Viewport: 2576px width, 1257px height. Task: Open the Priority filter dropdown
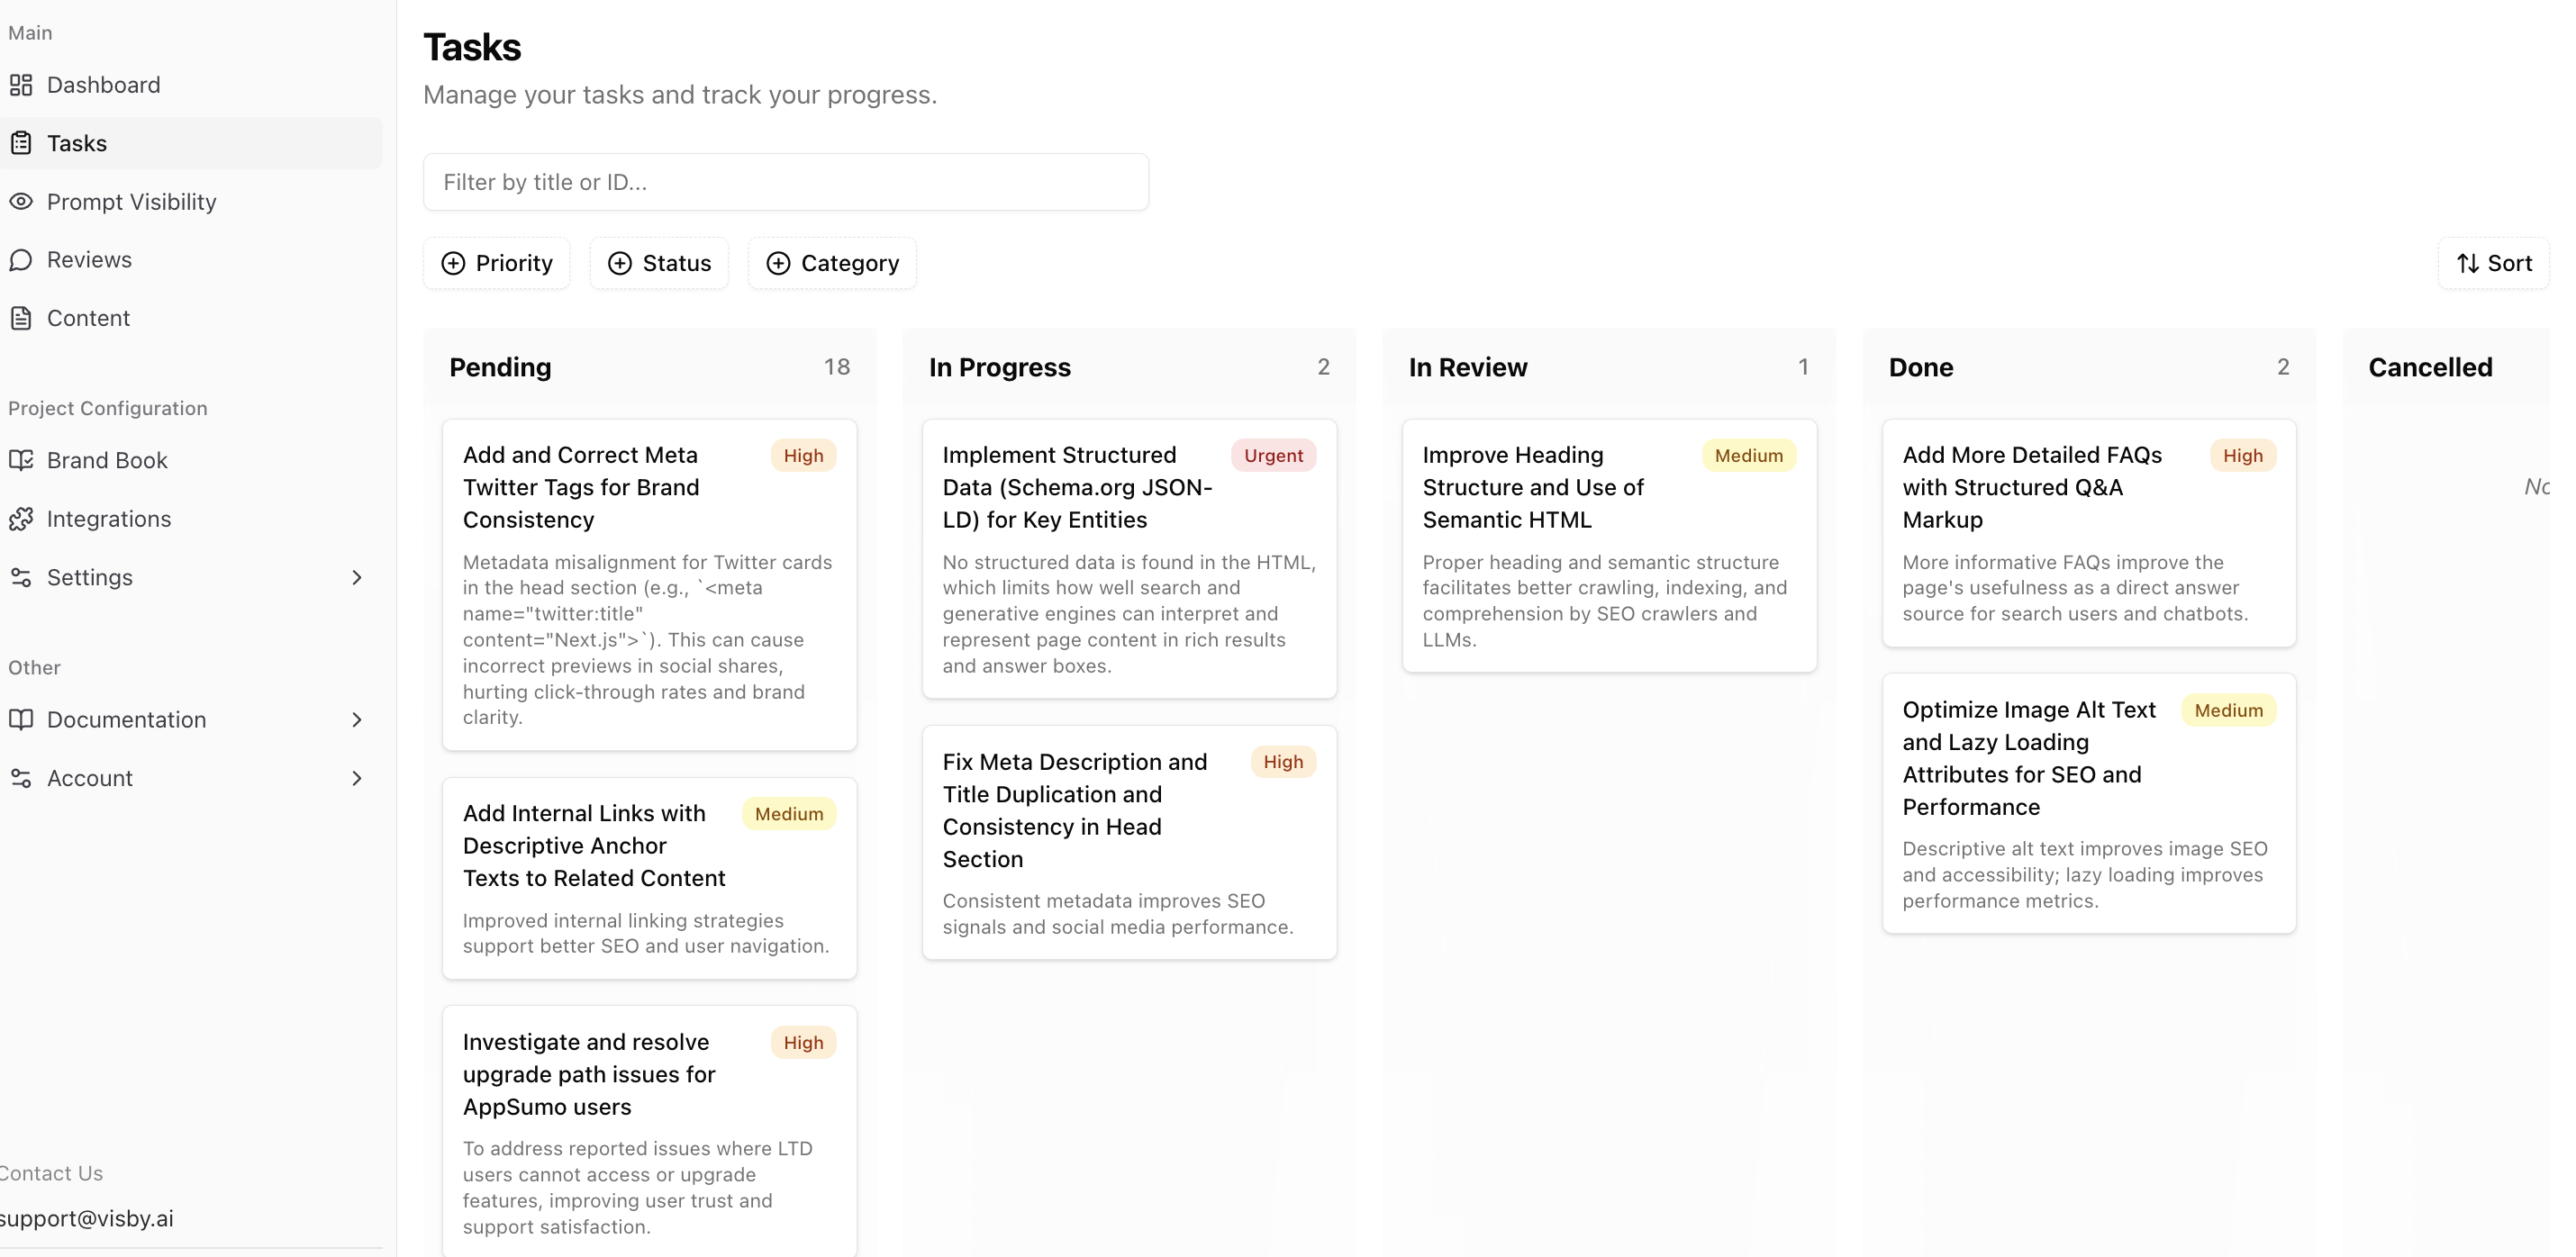pyautogui.click(x=497, y=263)
